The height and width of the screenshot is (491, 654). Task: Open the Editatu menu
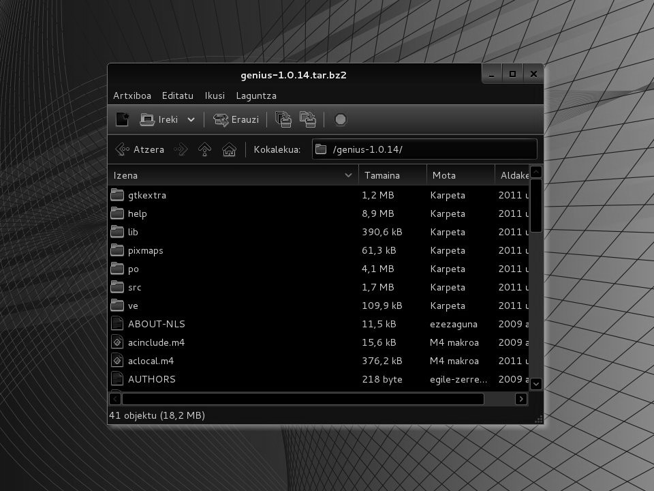pos(178,95)
